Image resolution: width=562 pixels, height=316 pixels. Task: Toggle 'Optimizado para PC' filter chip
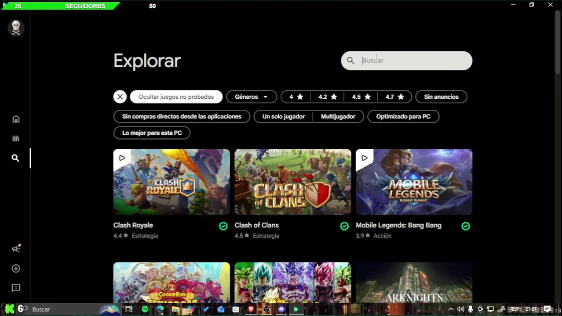coord(403,116)
